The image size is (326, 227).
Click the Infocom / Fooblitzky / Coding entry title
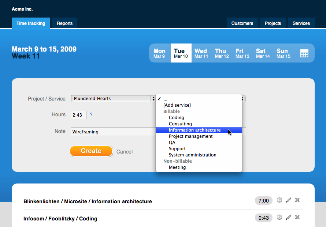[60, 219]
